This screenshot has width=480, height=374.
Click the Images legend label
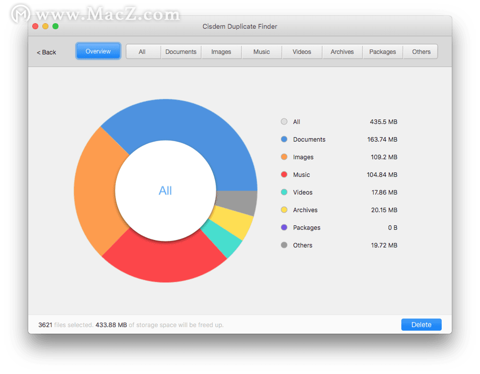click(303, 157)
